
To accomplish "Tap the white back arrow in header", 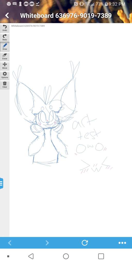I will (x=7, y=15).
